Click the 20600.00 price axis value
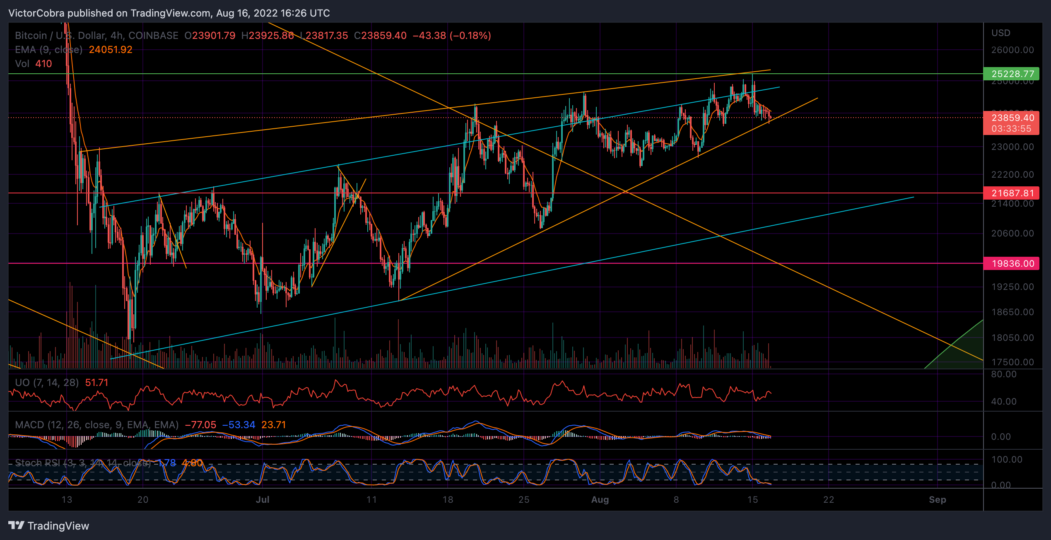1051x540 pixels. pyautogui.click(x=1012, y=233)
